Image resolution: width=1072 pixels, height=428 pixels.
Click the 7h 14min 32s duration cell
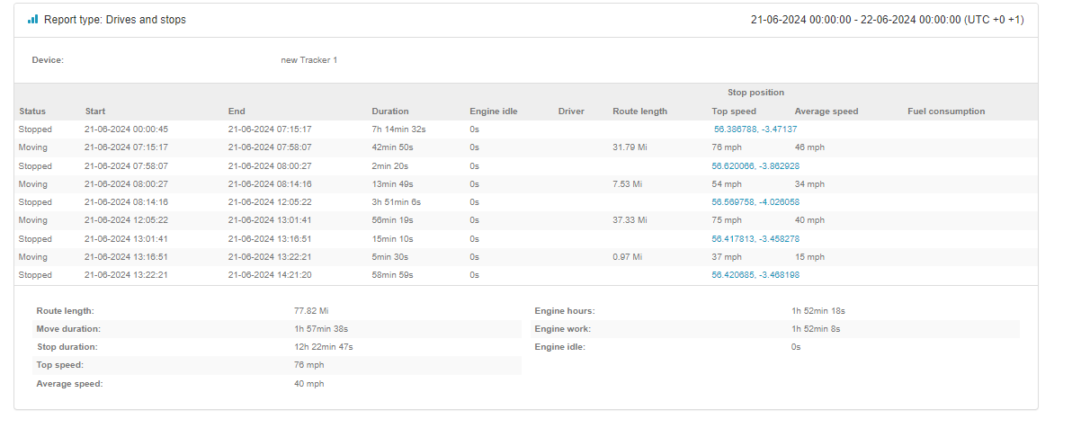(398, 129)
